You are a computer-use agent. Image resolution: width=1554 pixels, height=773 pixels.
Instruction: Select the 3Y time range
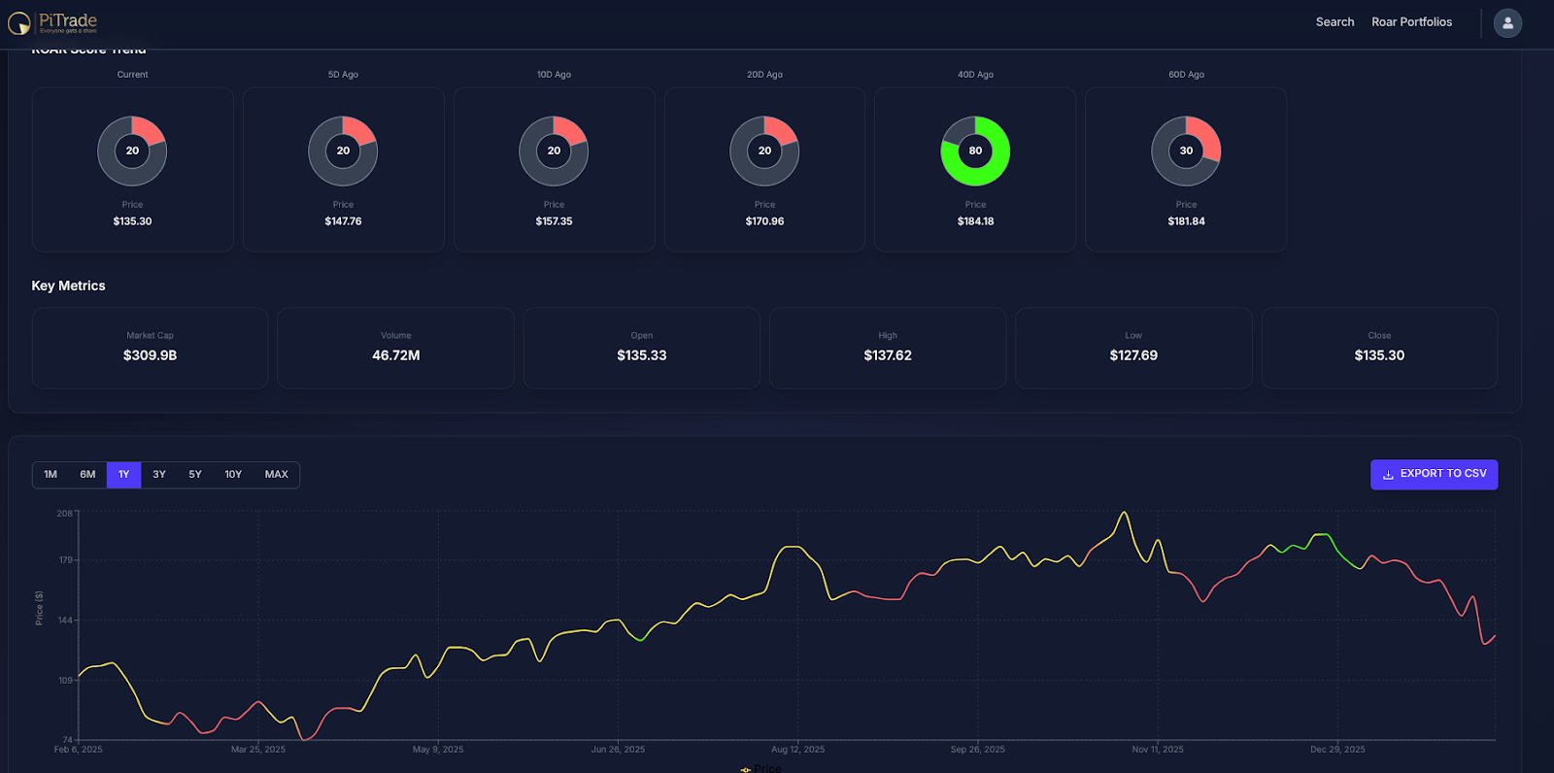coord(159,475)
